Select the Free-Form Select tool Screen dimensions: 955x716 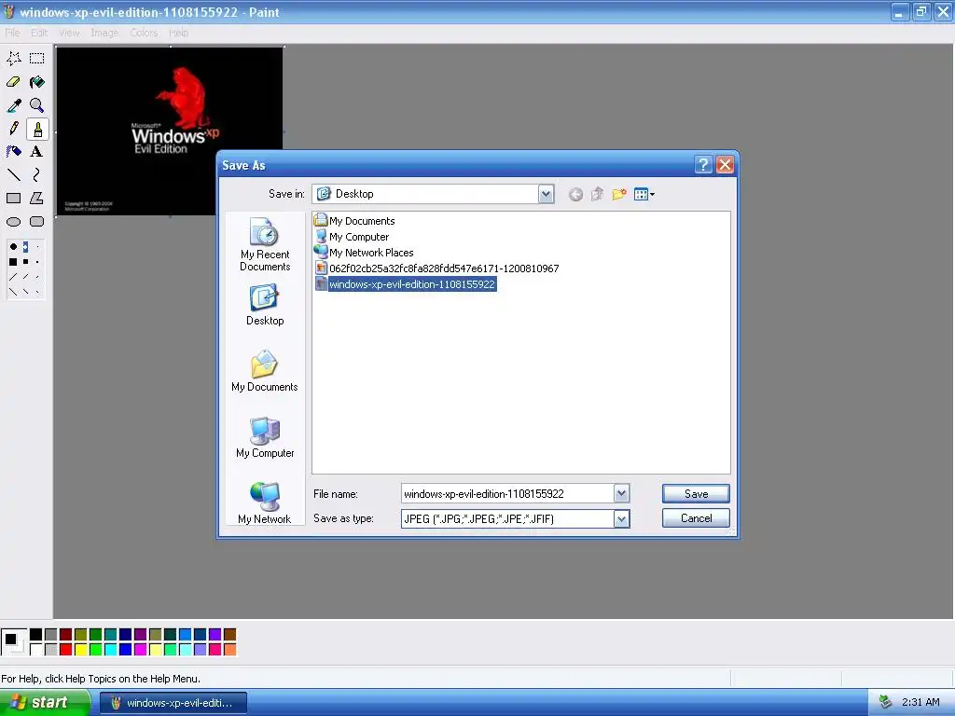pyautogui.click(x=13, y=59)
